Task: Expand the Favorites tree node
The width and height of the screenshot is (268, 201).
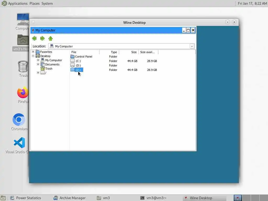Action: pos(33,52)
